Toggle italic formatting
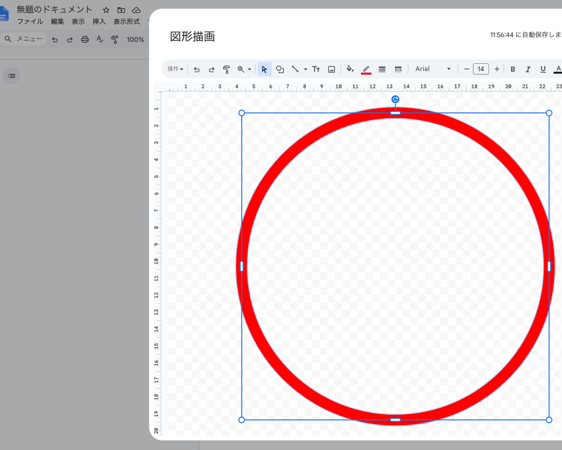 [x=528, y=69]
